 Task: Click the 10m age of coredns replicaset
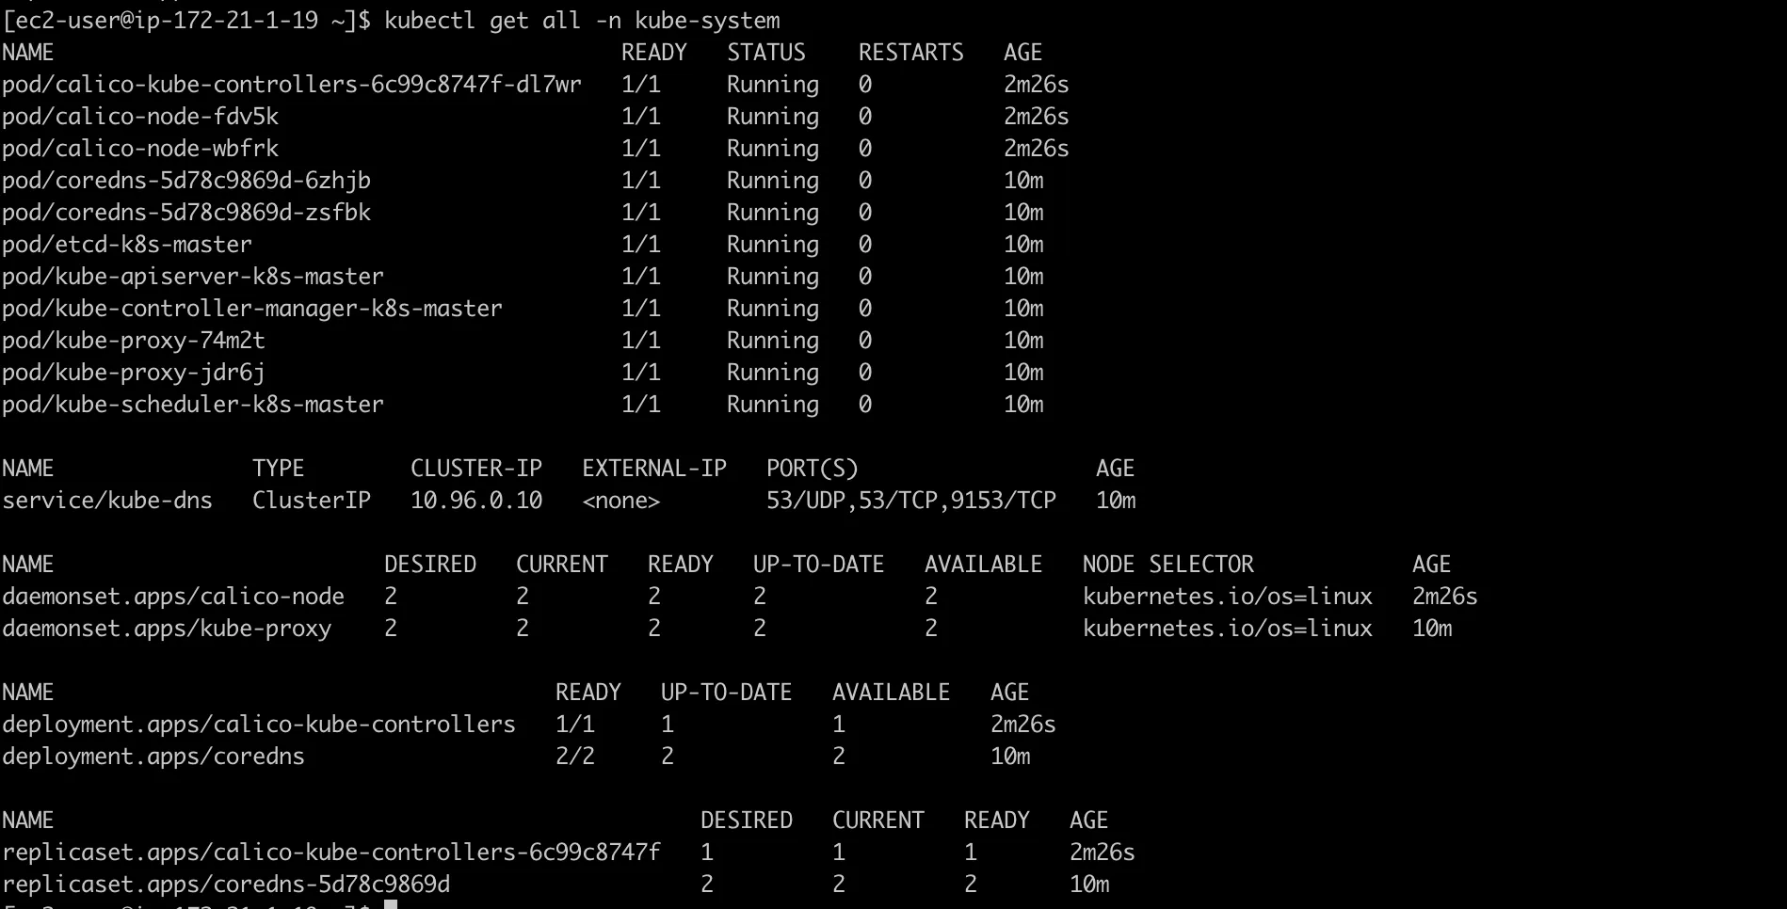[1089, 885]
